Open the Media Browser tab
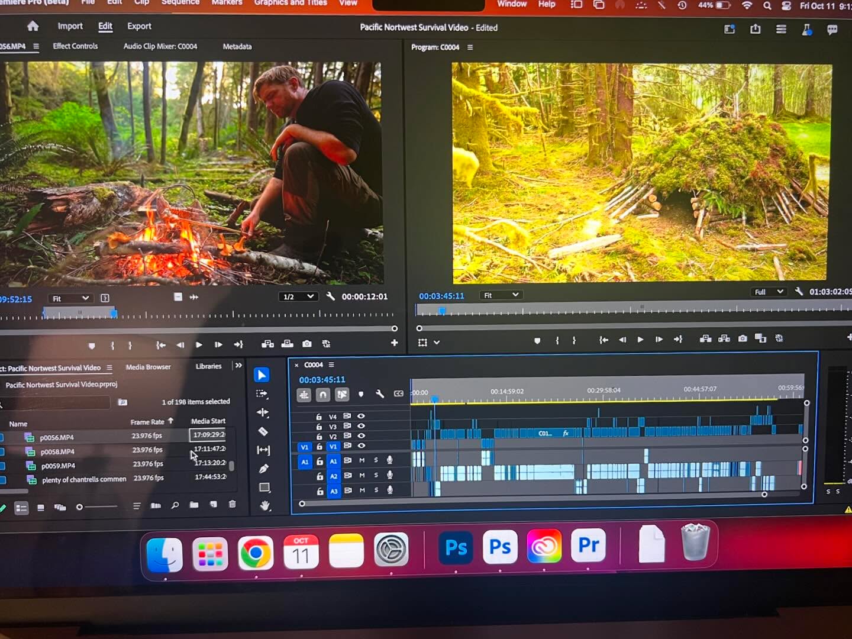 148,367
